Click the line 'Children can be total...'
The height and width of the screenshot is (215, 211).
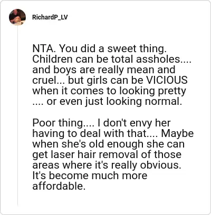coord(112,59)
